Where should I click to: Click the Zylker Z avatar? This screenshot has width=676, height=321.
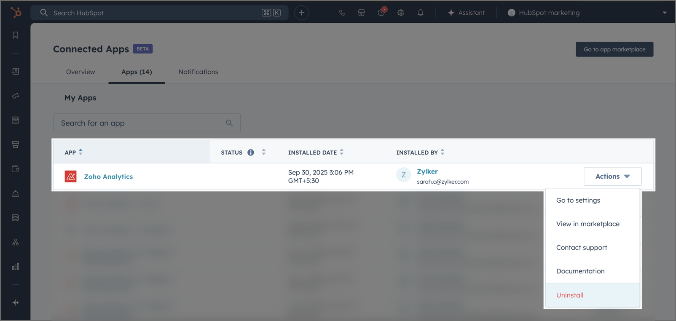403,175
